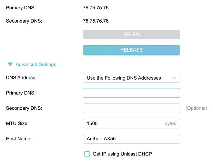Click into the MTU Size field showing 1500
Viewport: 213px width, 161px height.
[123, 123]
